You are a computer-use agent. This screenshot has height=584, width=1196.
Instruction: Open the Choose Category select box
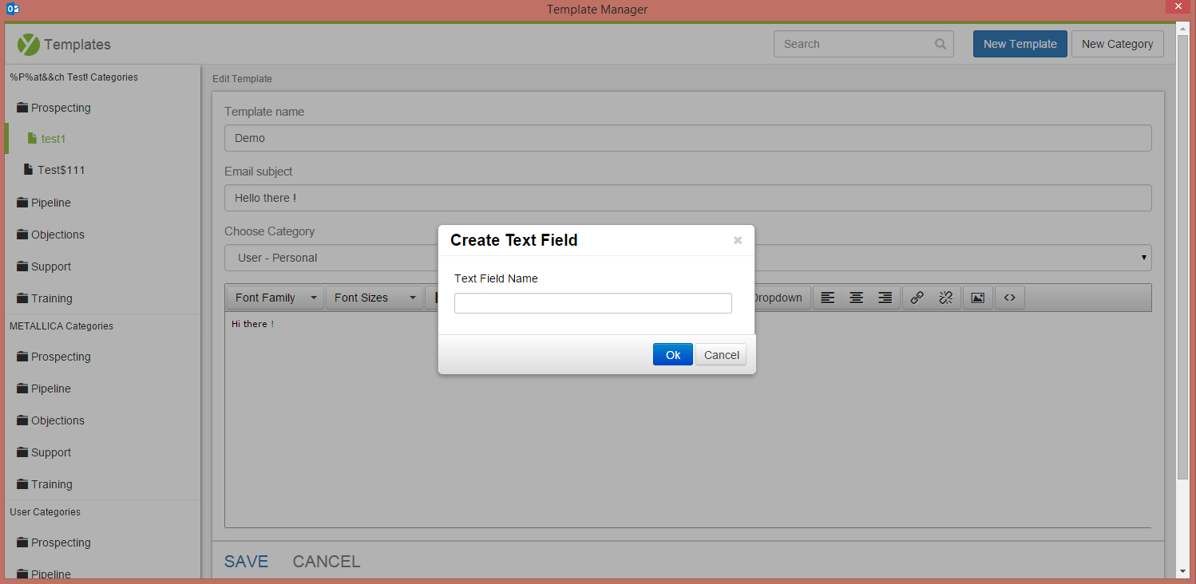[687, 258]
